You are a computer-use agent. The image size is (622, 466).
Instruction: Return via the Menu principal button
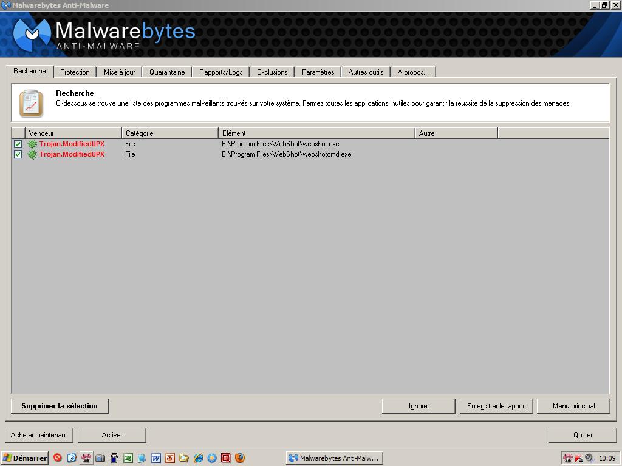[573, 406]
